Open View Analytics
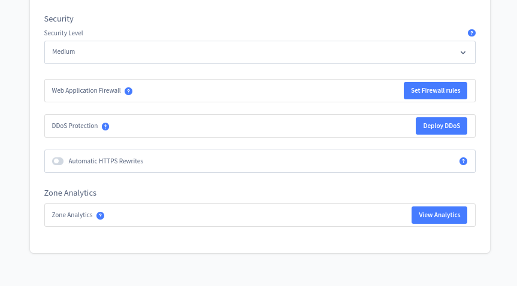The width and height of the screenshot is (517, 286). click(x=439, y=215)
